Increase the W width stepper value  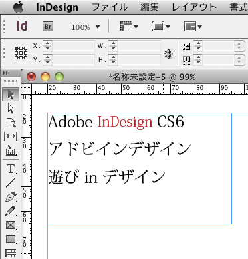click(113, 43)
